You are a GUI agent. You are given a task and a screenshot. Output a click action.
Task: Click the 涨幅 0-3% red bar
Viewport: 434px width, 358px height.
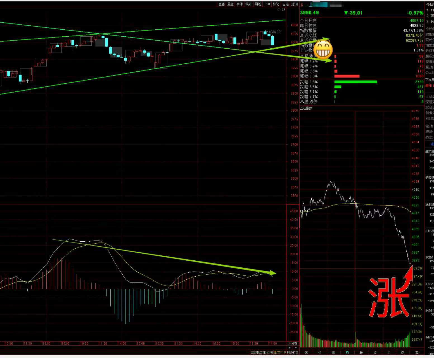tap(347, 76)
